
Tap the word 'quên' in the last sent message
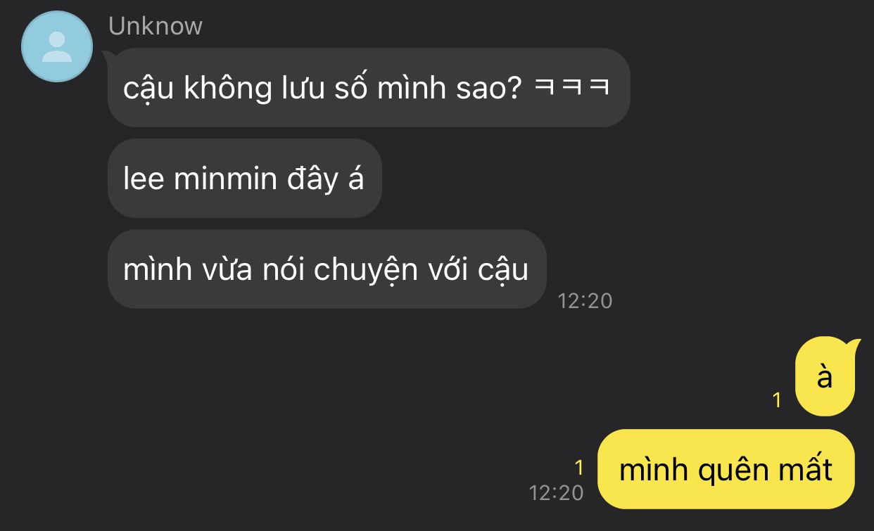pos(732,471)
